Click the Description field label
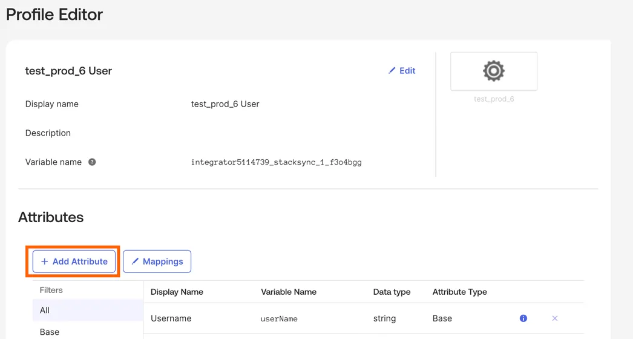This screenshot has height=339, width=633. pyautogui.click(x=48, y=133)
